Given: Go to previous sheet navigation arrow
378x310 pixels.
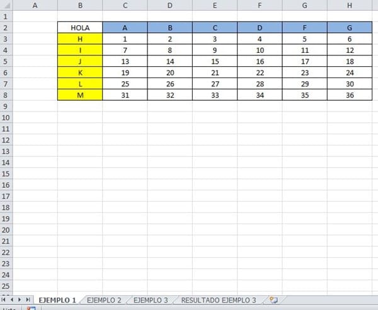Looking at the screenshot, I should [x=11, y=300].
